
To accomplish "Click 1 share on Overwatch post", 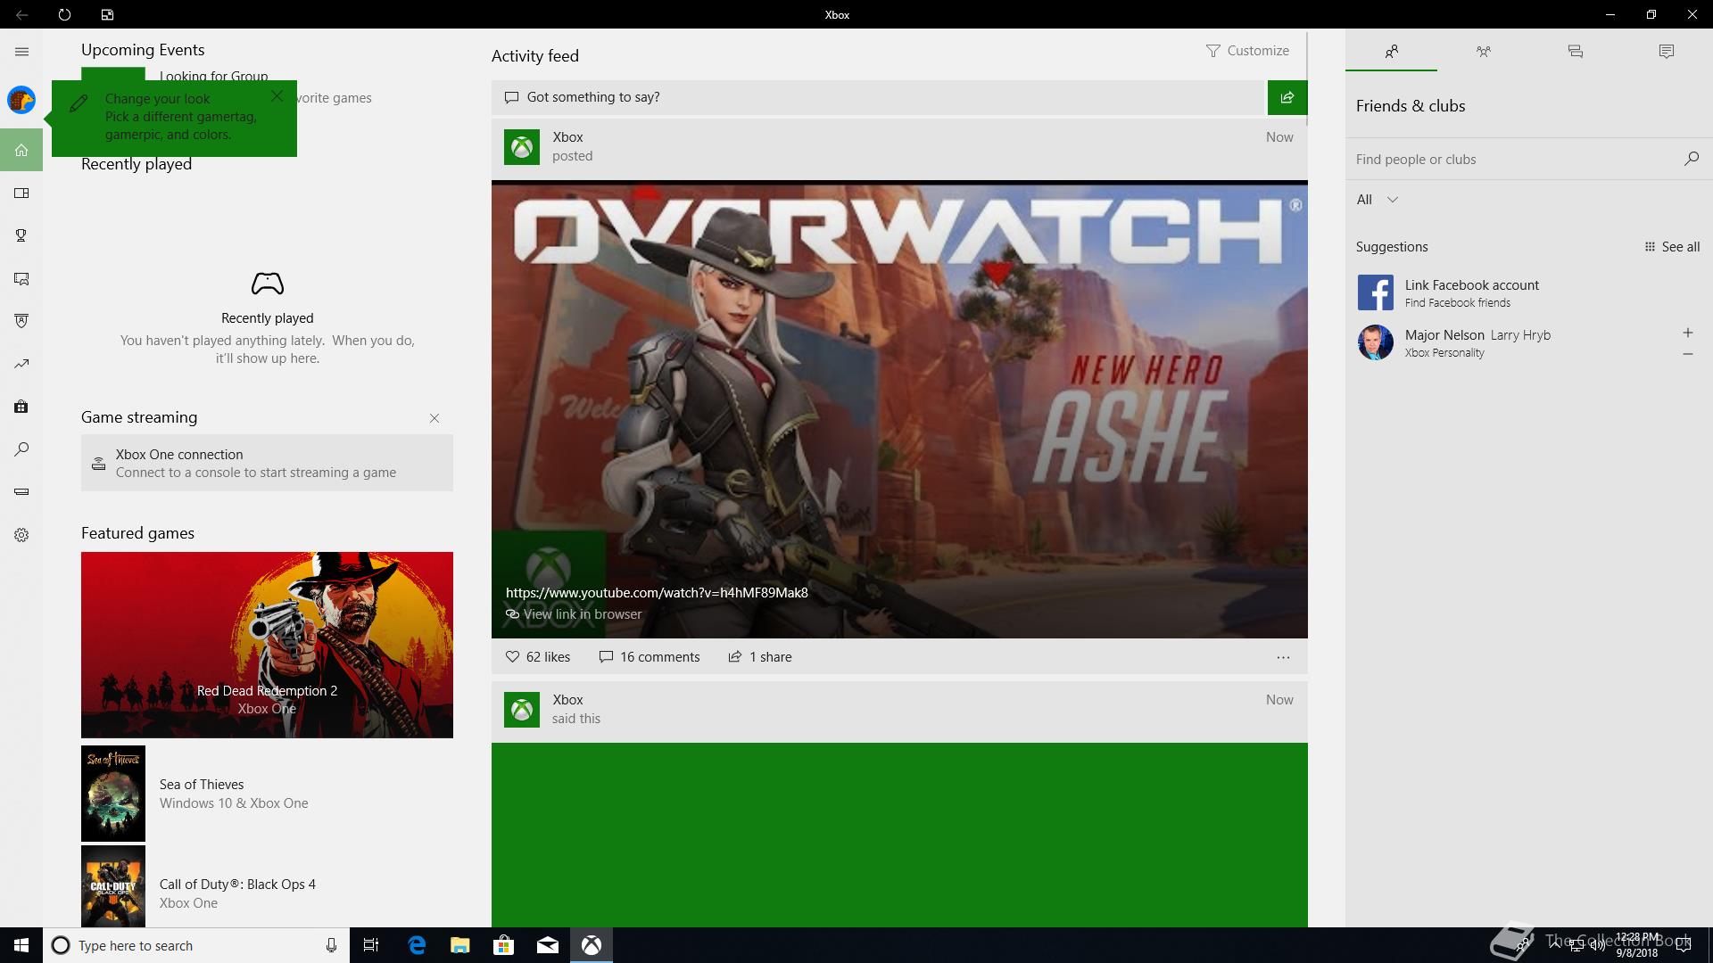I will click(x=759, y=657).
